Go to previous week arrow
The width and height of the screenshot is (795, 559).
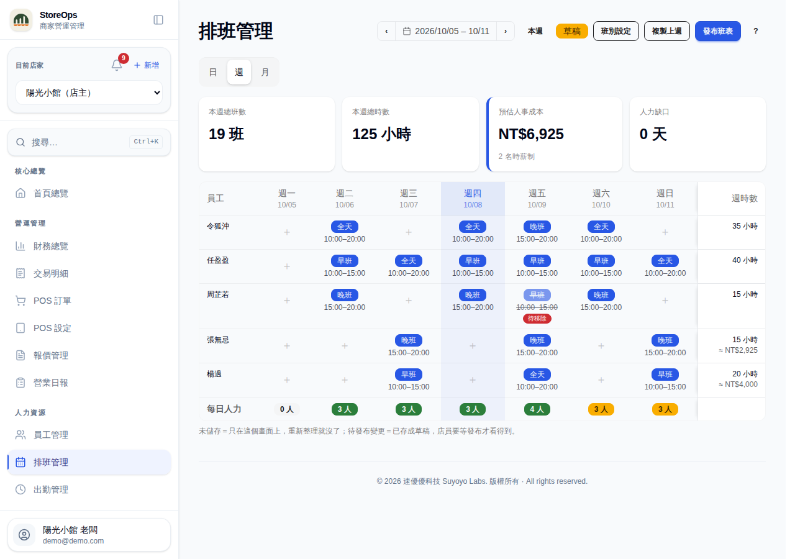pos(386,31)
